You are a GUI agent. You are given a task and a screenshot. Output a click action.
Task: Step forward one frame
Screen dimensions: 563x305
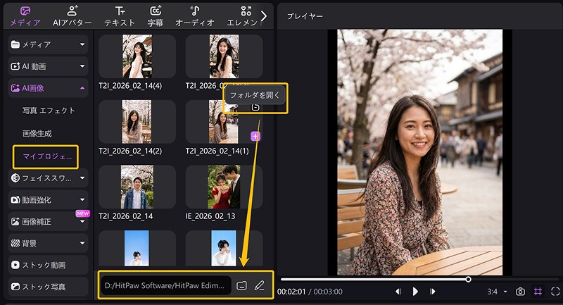[x=432, y=291]
